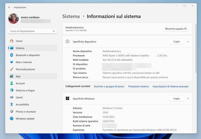Click the version value 23H2
Image resolution: width=201 pixels, height=139 pixels.
pyautogui.click(x=105, y=113)
